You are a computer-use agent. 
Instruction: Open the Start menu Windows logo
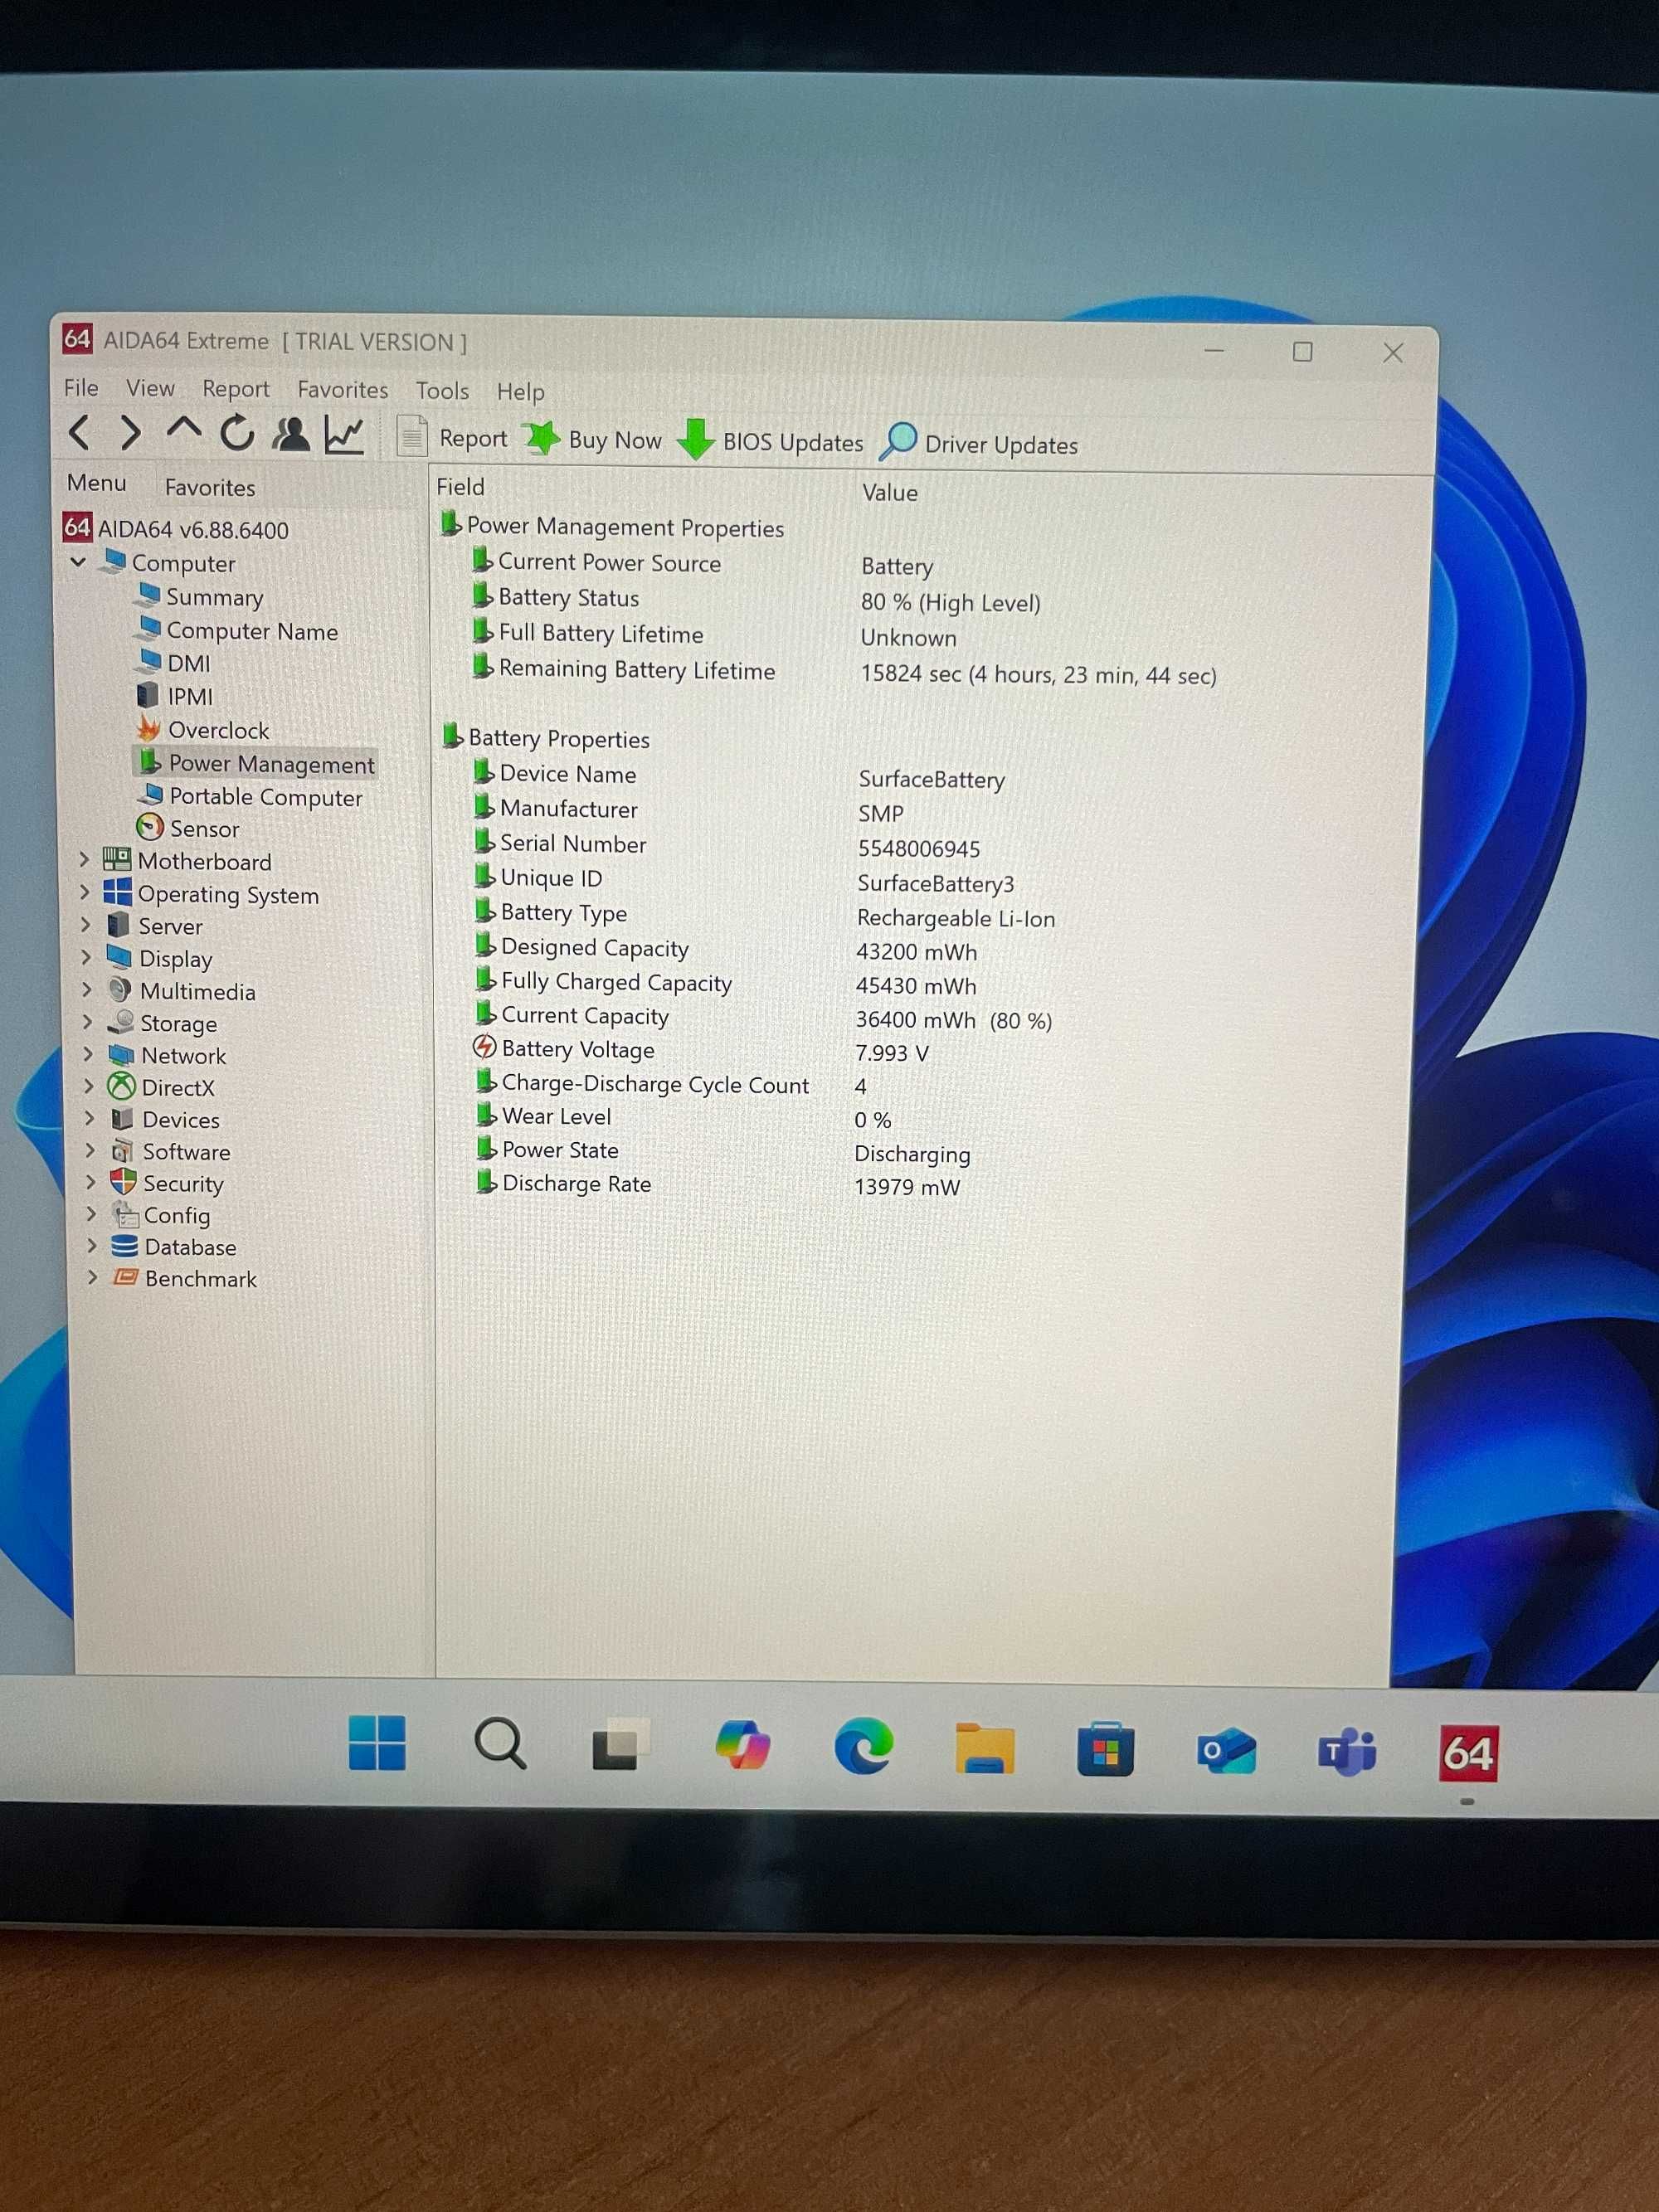coord(377,1743)
